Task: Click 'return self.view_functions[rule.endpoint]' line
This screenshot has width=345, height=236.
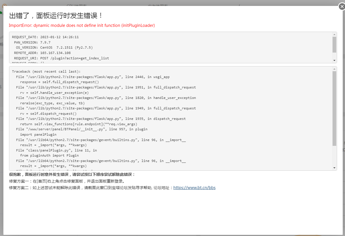Action: [x=79, y=124]
